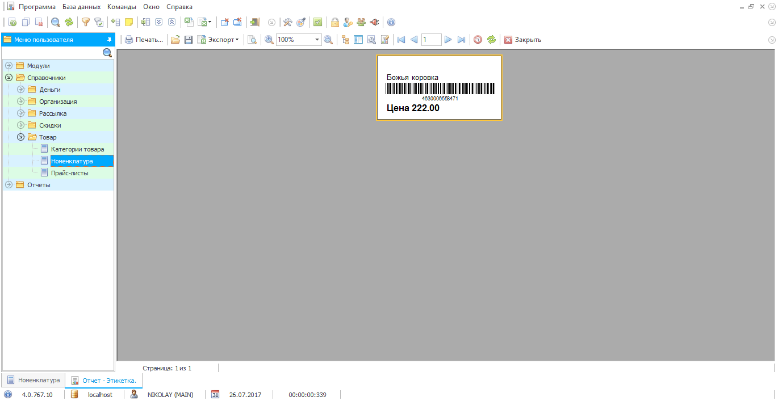Expand the Организация folder
The image size is (778, 401).
tap(20, 102)
